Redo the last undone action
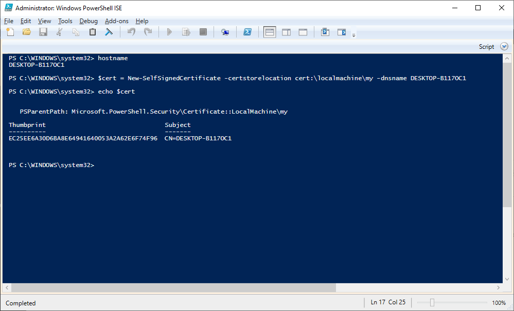 (x=148, y=32)
